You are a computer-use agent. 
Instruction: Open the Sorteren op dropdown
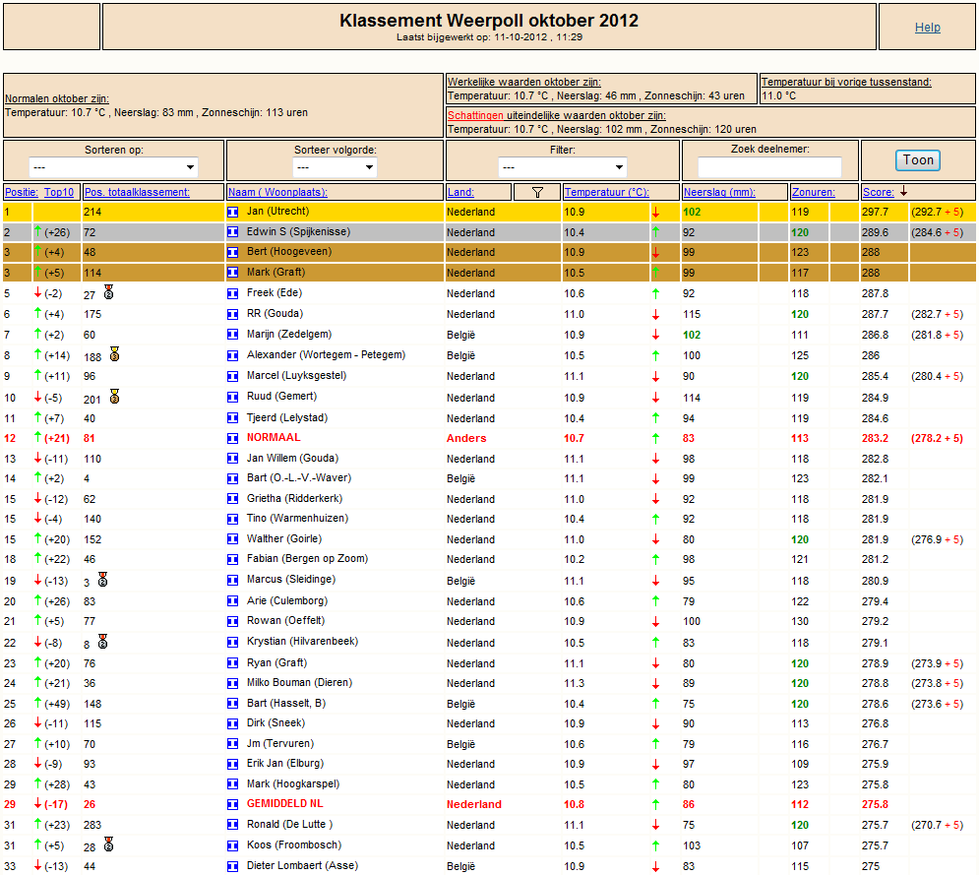[x=113, y=167]
